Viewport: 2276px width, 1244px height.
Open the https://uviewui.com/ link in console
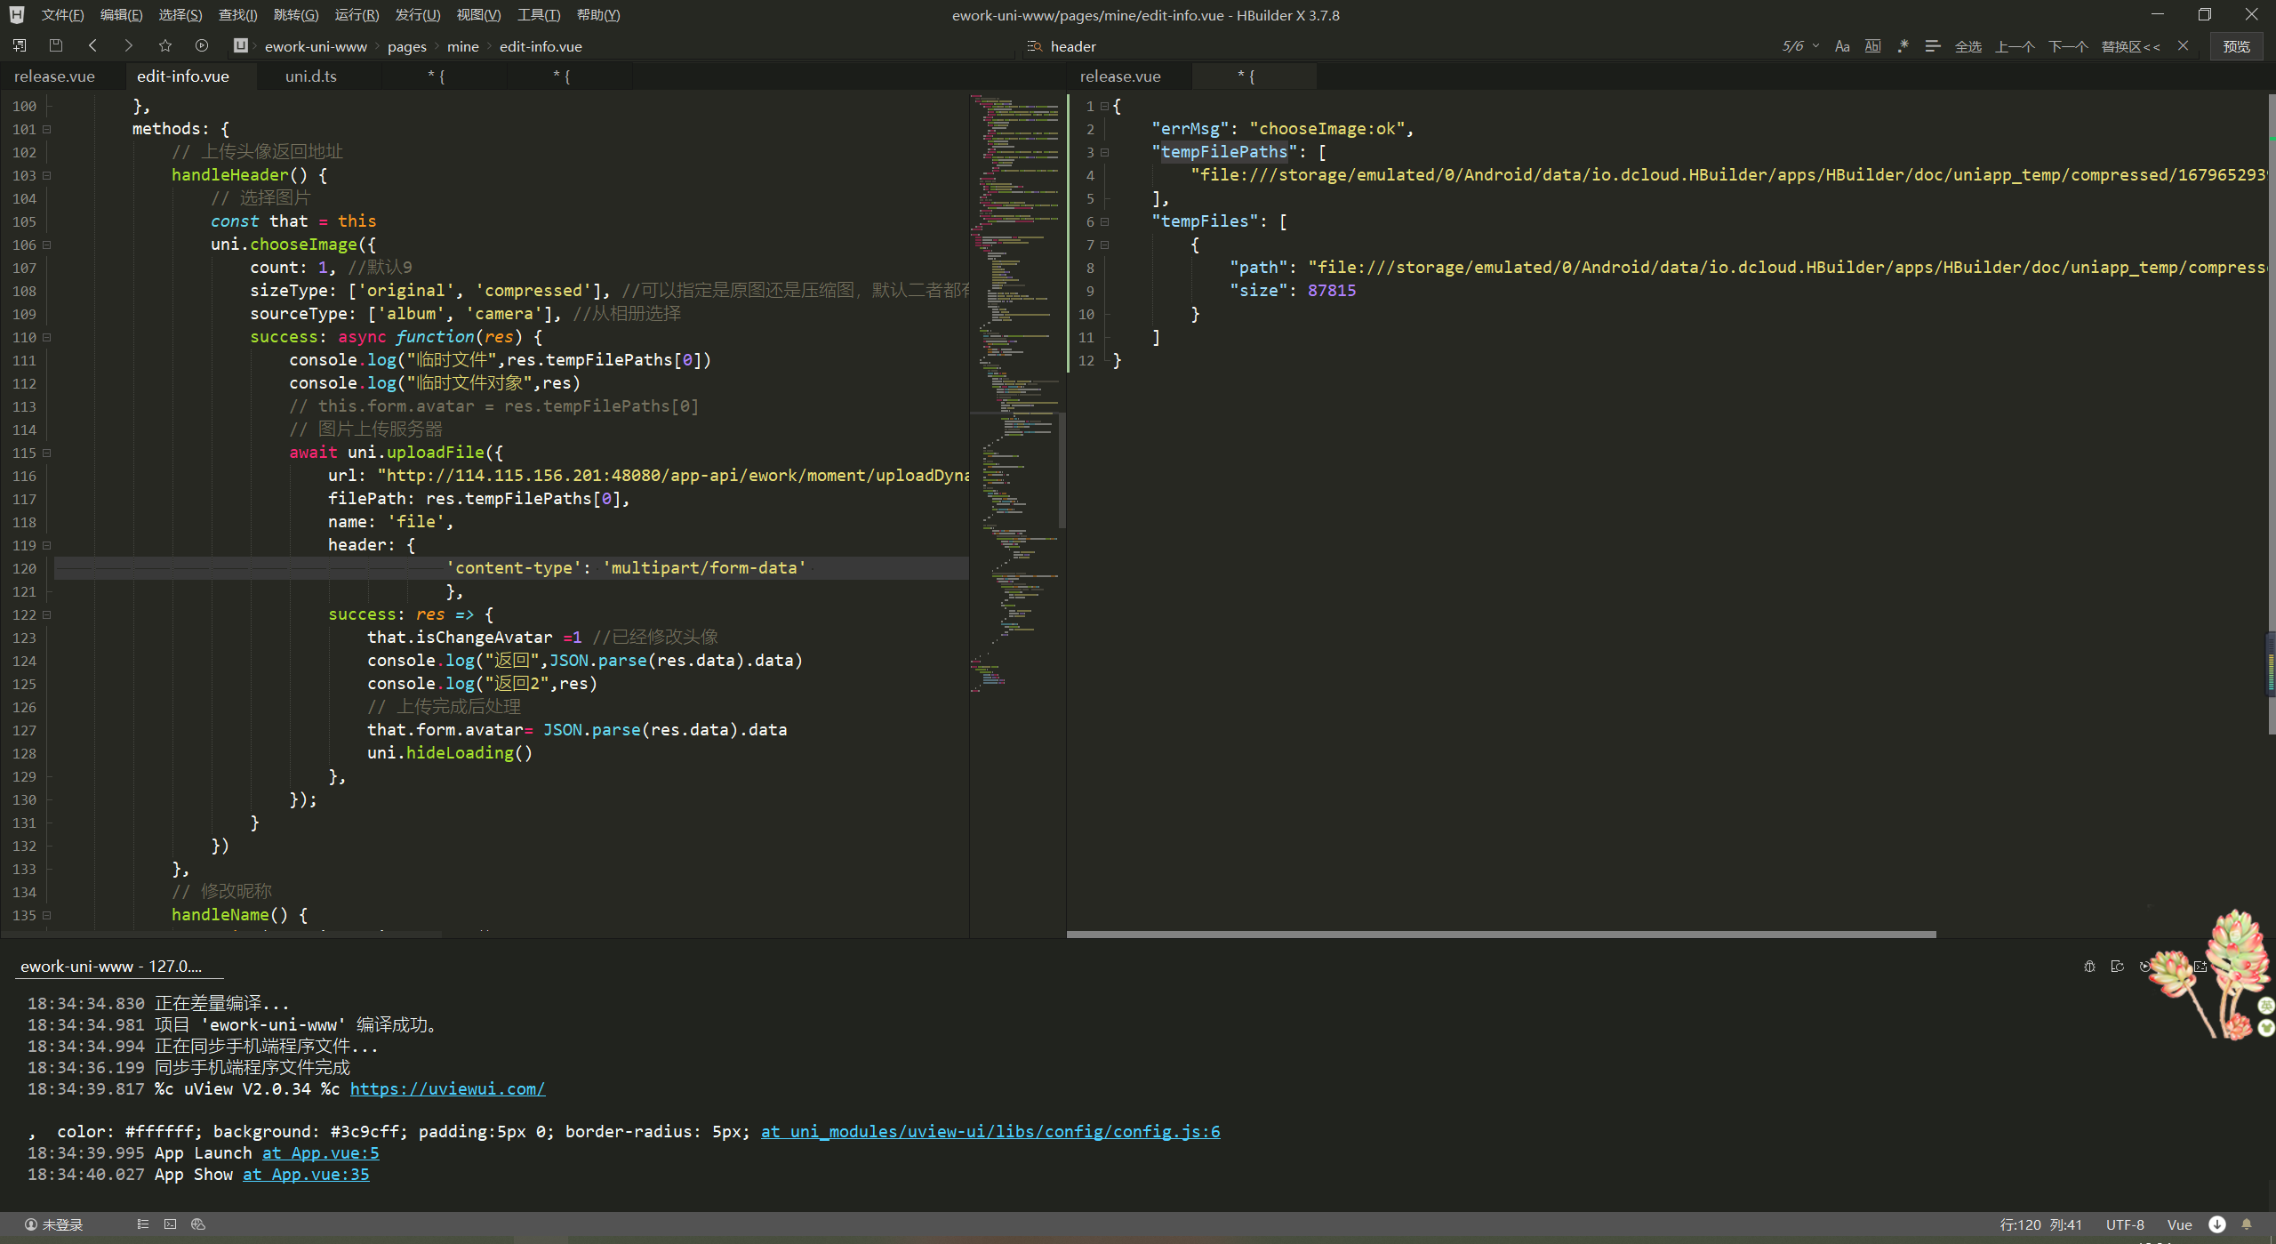pos(447,1089)
